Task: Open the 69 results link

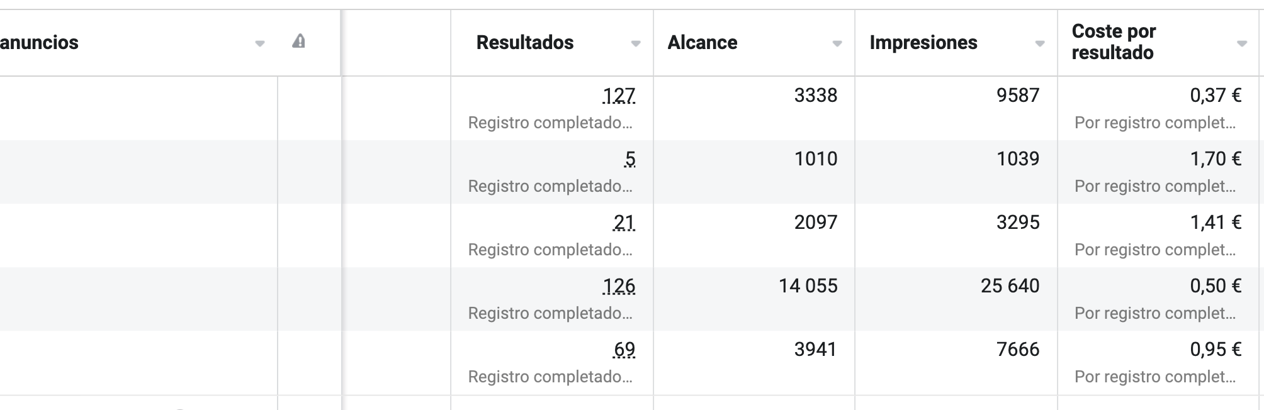Action: (x=624, y=350)
